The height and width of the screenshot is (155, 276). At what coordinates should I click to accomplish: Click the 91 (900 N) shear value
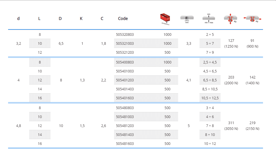252,44
